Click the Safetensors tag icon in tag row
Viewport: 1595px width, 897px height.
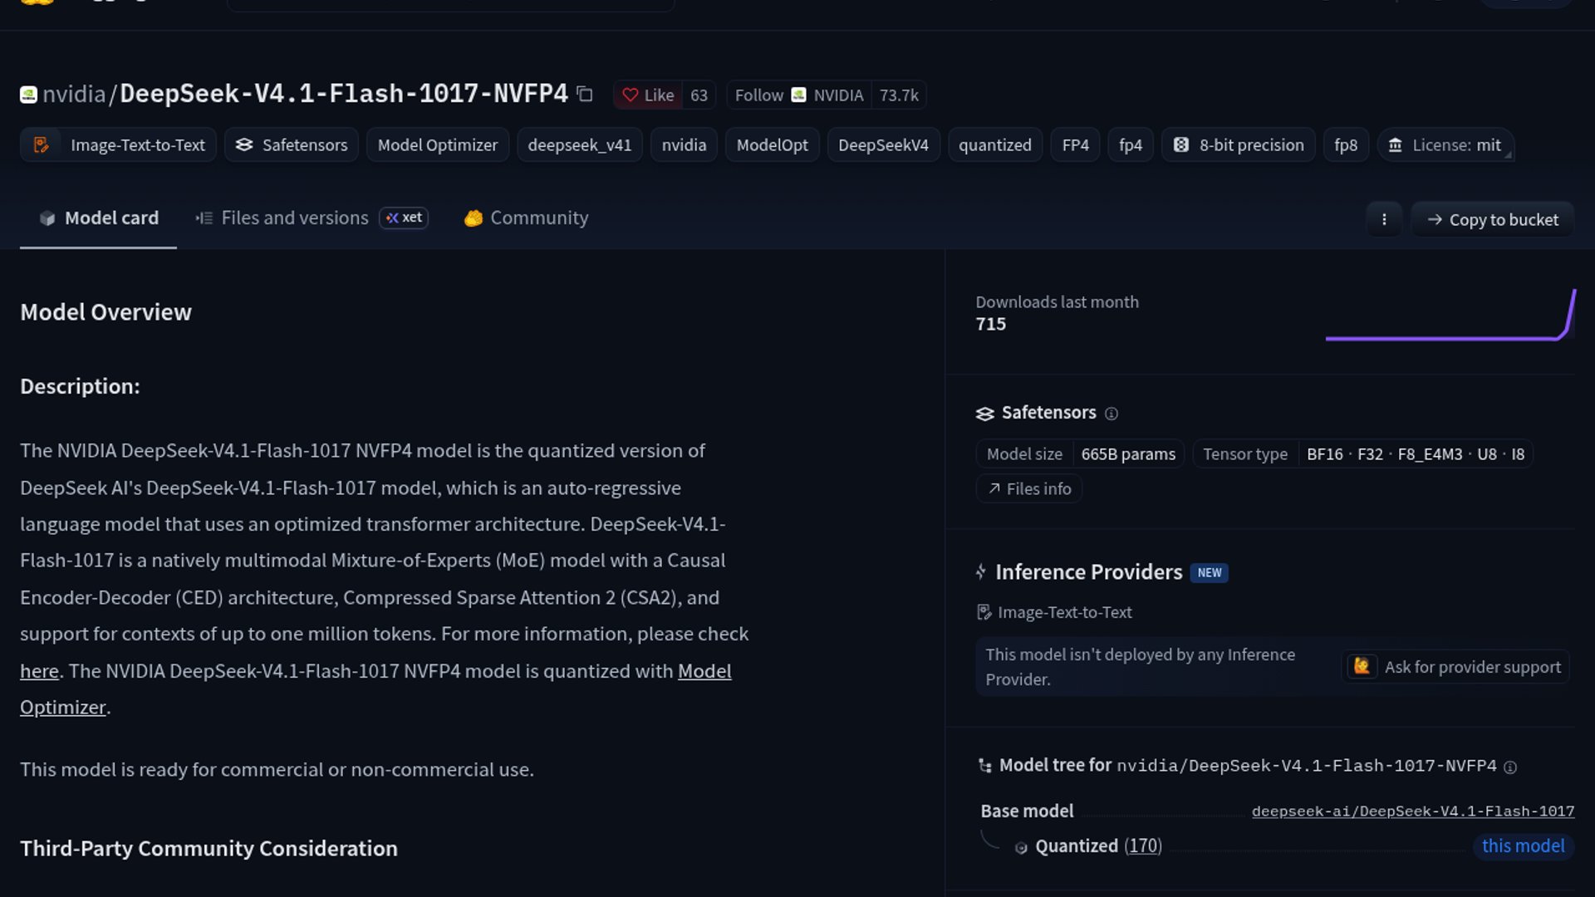(x=244, y=145)
